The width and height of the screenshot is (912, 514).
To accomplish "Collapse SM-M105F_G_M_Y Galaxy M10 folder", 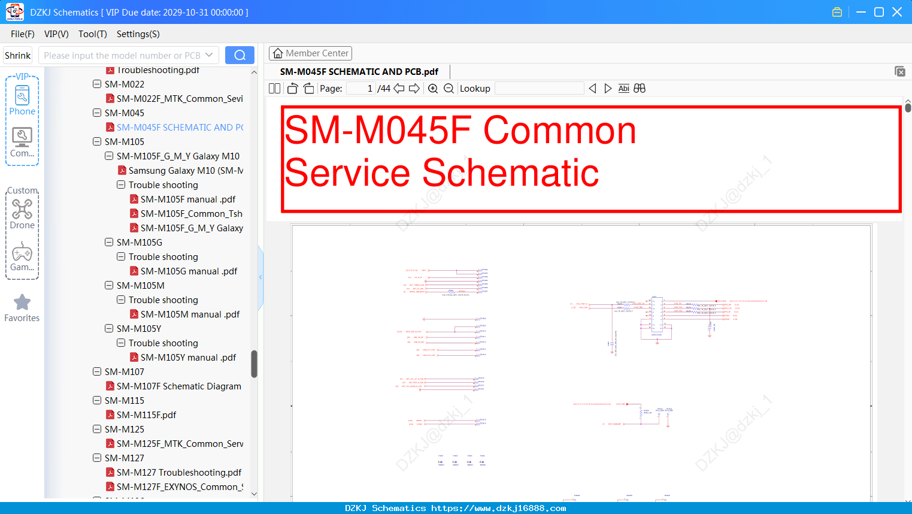I will pos(109,156).
